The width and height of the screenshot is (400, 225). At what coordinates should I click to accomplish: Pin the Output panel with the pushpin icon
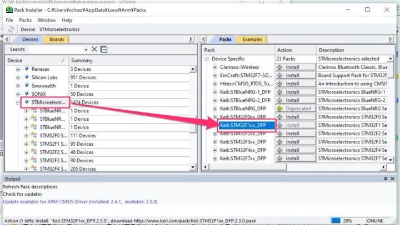click(384, 179)
